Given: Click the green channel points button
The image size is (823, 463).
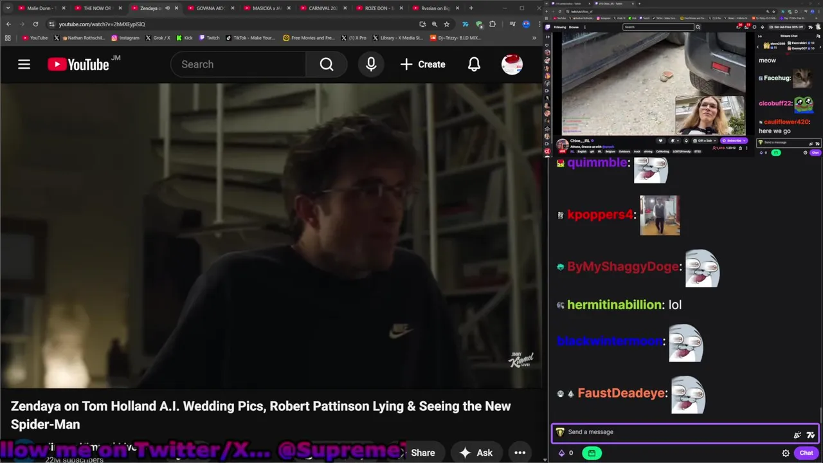Looking at the screenshot, I should tap(592, 453).
